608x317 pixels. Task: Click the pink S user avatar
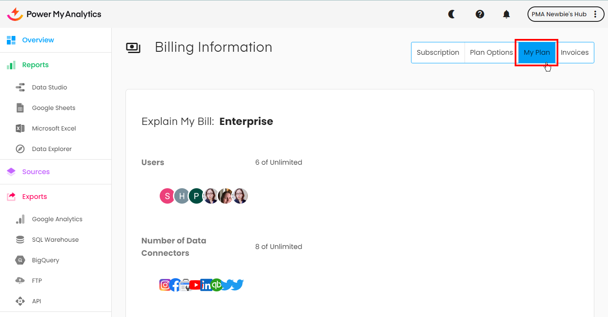(167, 196)
